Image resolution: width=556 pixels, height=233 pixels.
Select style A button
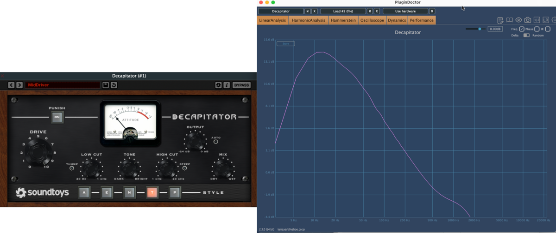[84, 192]
